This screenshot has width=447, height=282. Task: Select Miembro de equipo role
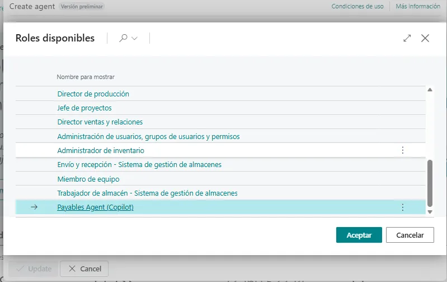click(x=88, y=179)
